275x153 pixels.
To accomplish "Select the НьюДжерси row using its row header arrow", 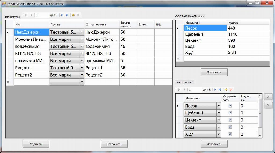I will coord(10,32).
